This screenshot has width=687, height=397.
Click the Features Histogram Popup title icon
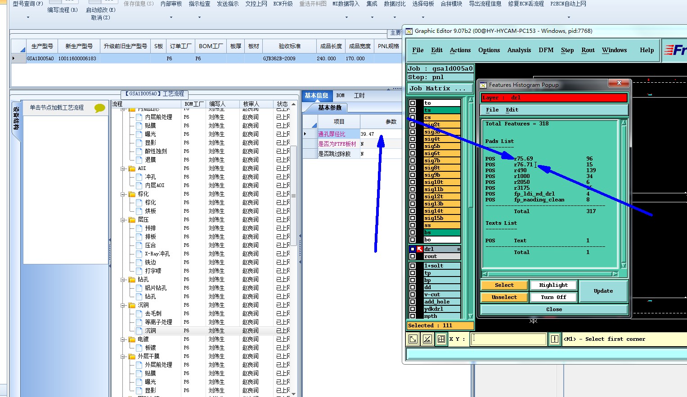coord(483,85)
